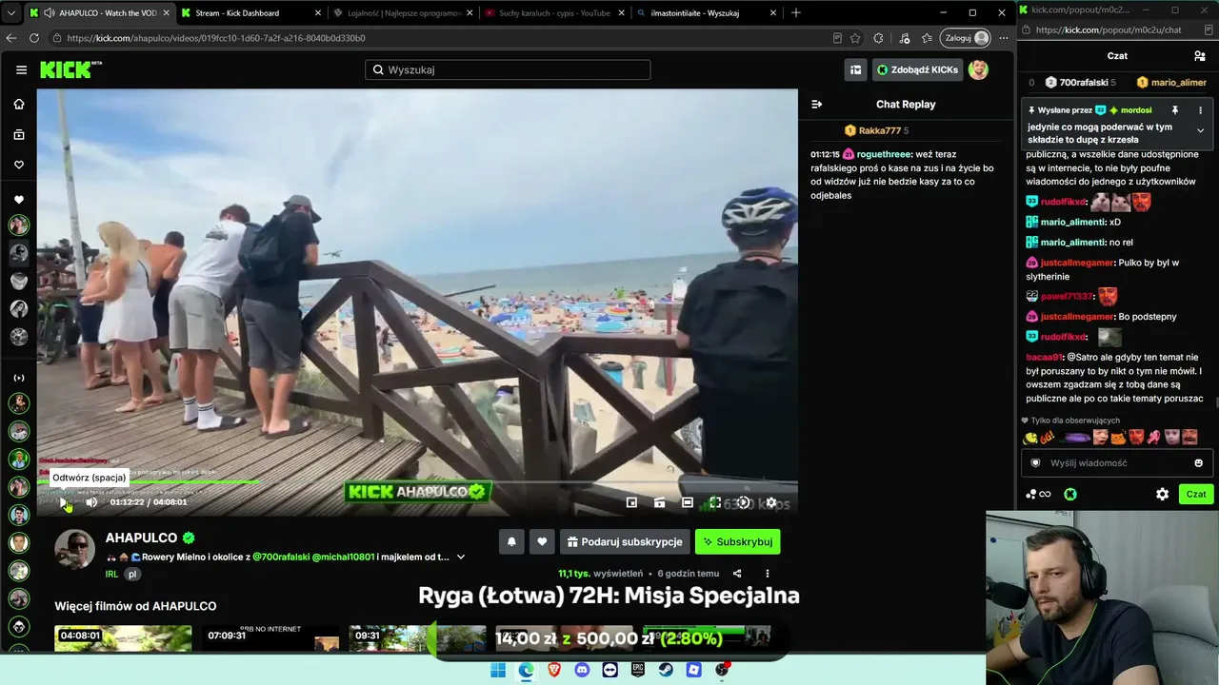Click the Zaloguj profile button
Screen dimensions: 1219x685
click(966, 38)
